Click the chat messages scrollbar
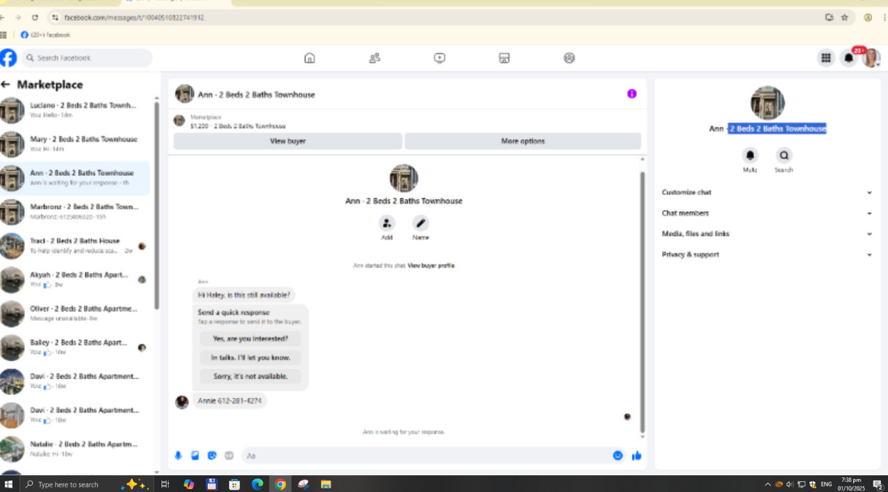This screenshot has height=492, width=888. [642, 303]
